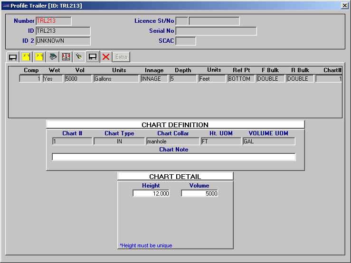Screen dimensions: 351x263
Task: Click the Number field showing TRL213
Action: click(x=54, y=21)
